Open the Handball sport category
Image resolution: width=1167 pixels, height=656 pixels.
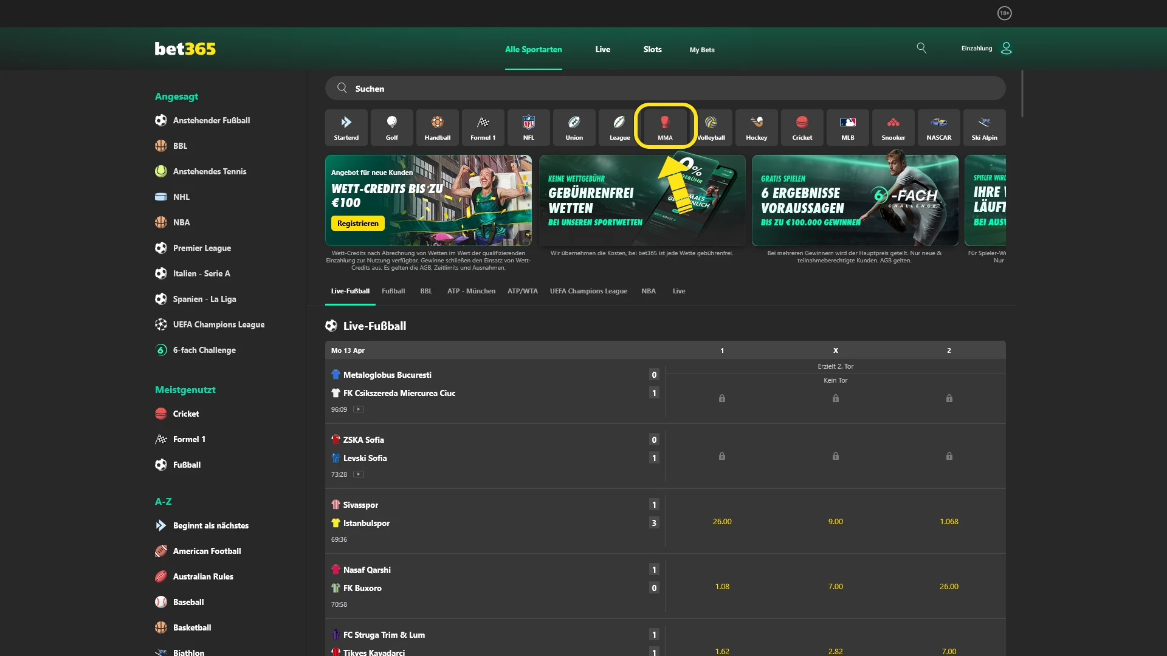(x=437, y=128)
